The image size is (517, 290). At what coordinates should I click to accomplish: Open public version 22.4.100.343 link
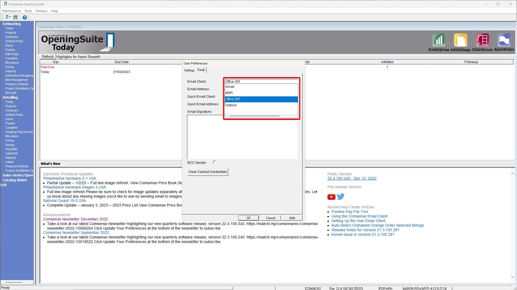pyautogui.click(x=352, y=178)
